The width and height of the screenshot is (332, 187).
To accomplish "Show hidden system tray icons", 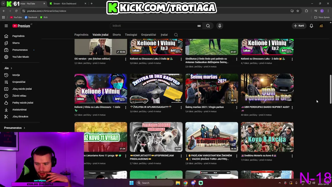I will (280, 183).
